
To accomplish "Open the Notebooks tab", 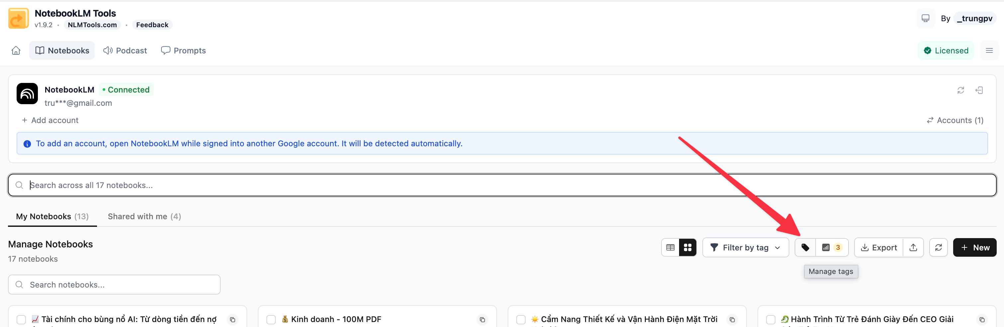I will tap(62, 51).
